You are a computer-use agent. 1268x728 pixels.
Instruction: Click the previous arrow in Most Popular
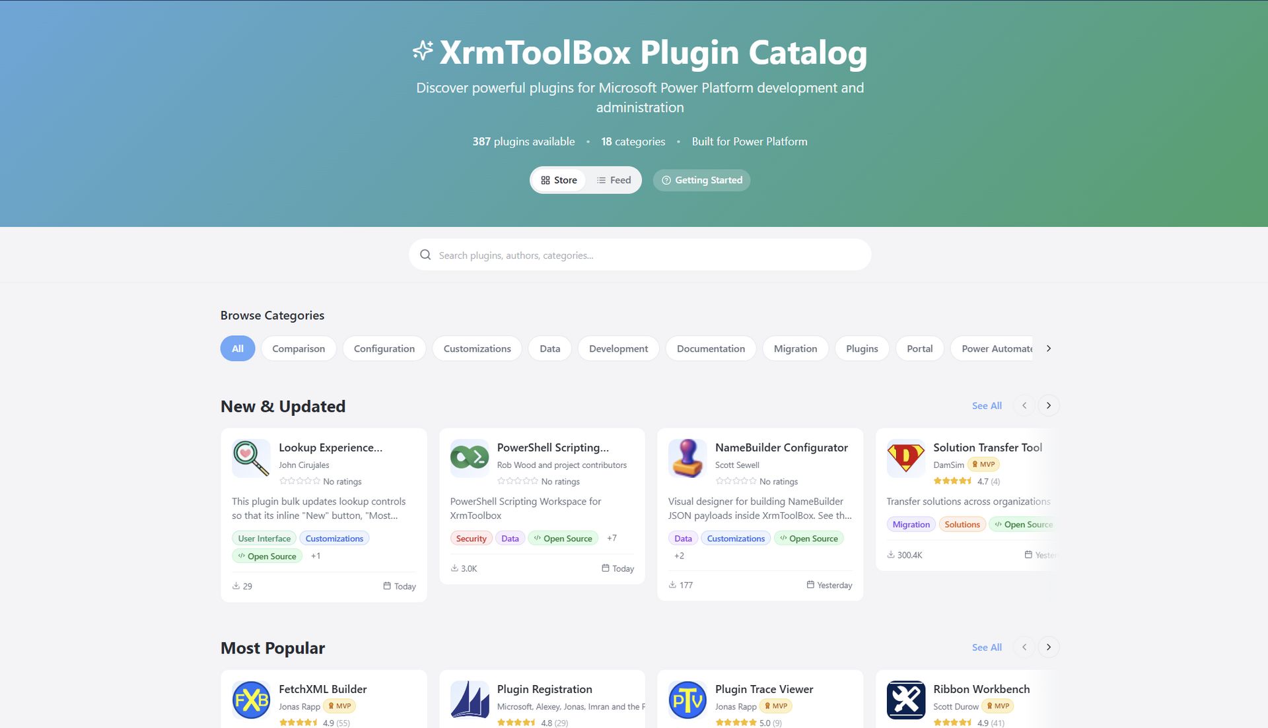click(x=1024, y=647)
